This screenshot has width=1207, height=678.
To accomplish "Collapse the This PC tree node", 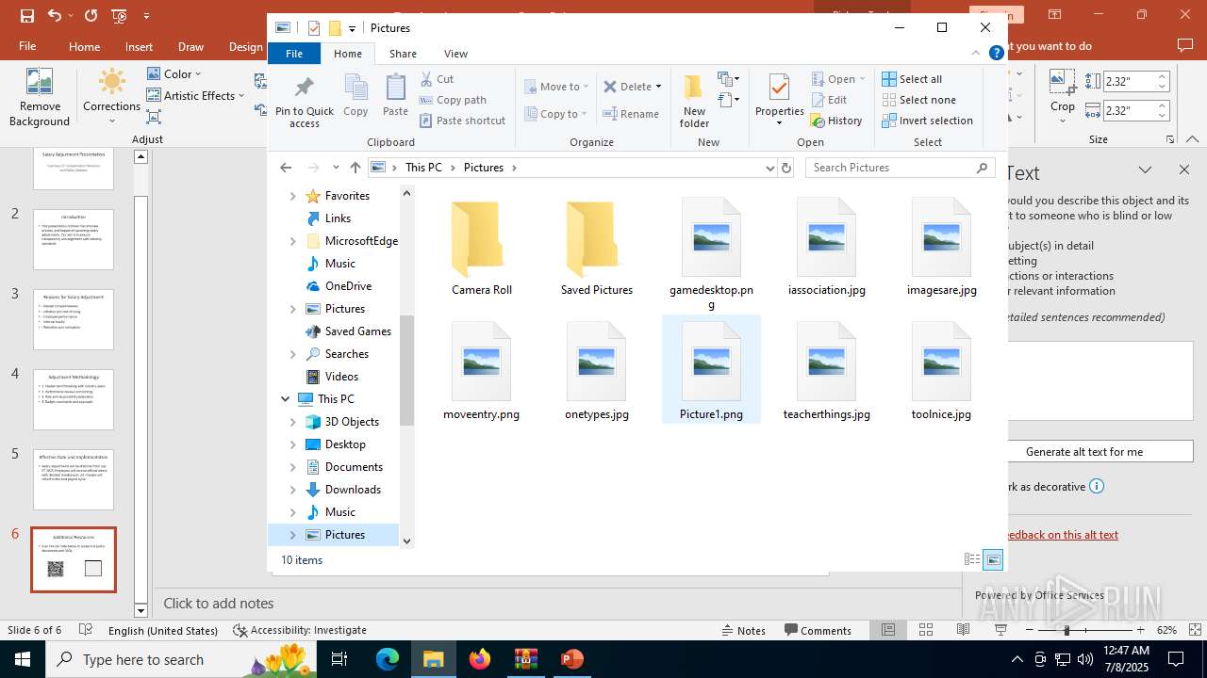I will click(286, 399).
